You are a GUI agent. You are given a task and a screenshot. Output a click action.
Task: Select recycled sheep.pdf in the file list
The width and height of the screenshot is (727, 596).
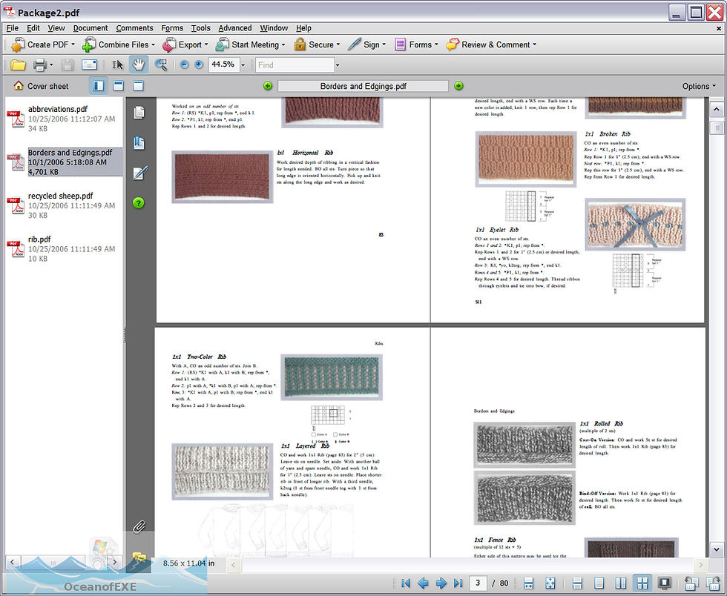coord(64,205)
